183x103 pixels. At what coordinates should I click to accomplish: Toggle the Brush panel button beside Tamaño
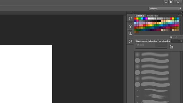[171, 47]
